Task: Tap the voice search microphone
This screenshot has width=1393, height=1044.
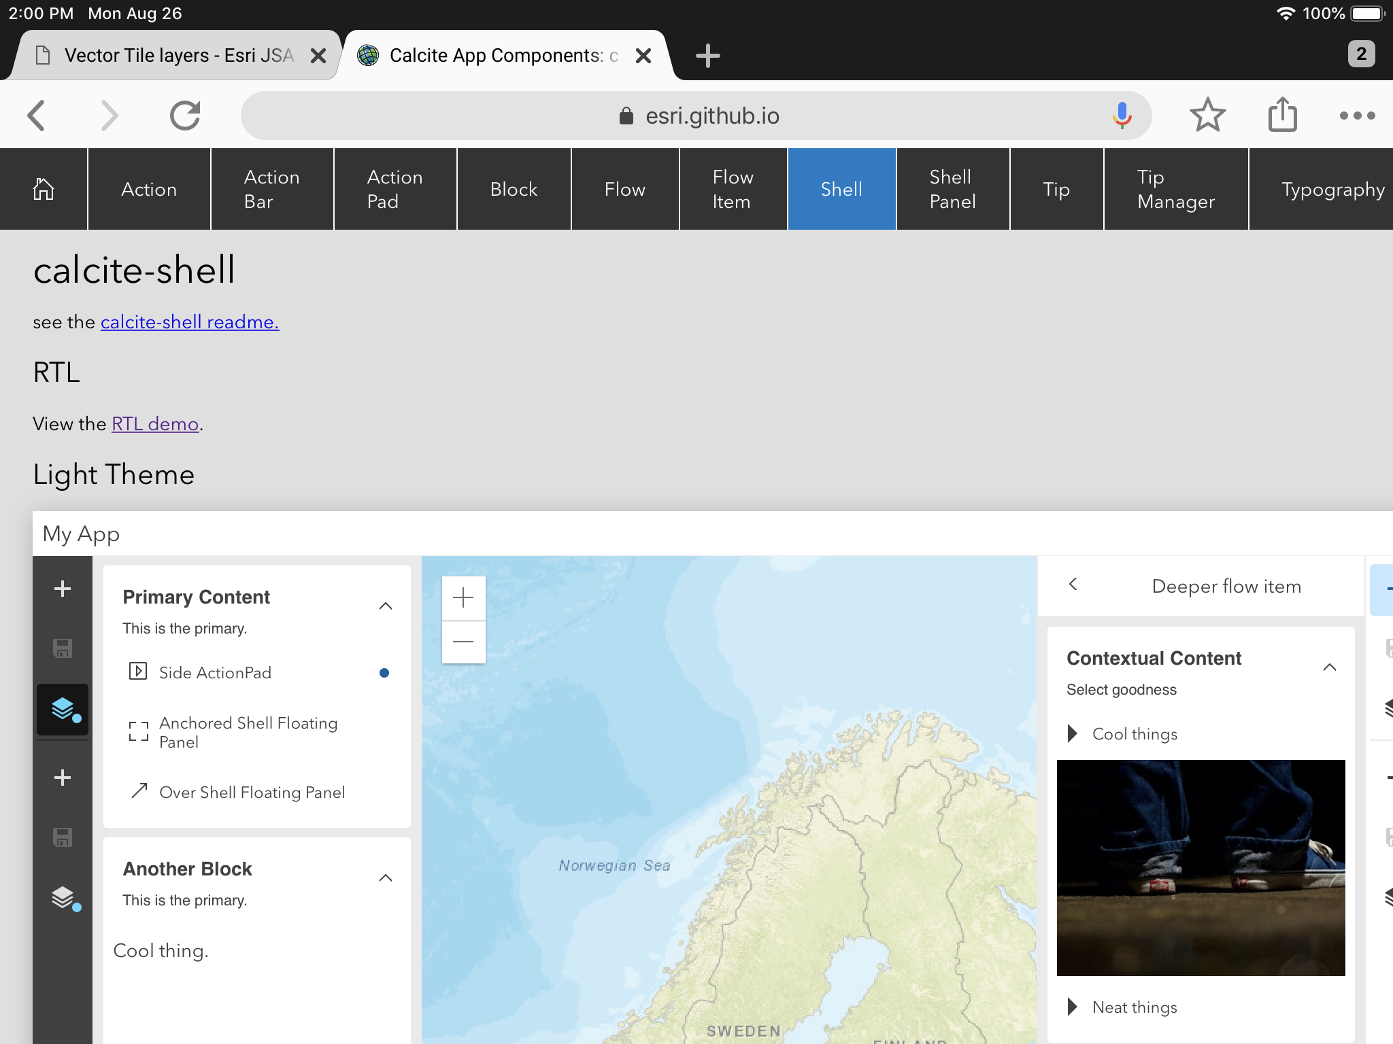Action: (1122, 116)
